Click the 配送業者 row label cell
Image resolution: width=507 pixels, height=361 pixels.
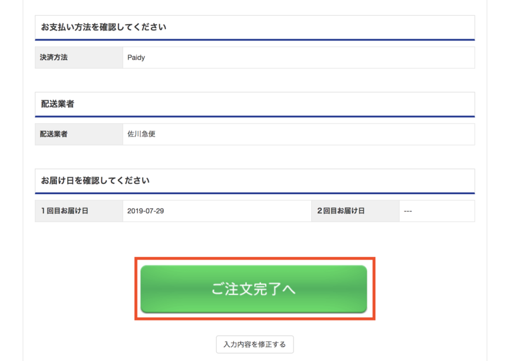point(79,134)
